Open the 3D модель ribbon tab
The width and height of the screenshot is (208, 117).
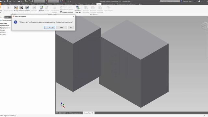coord(25,4)
